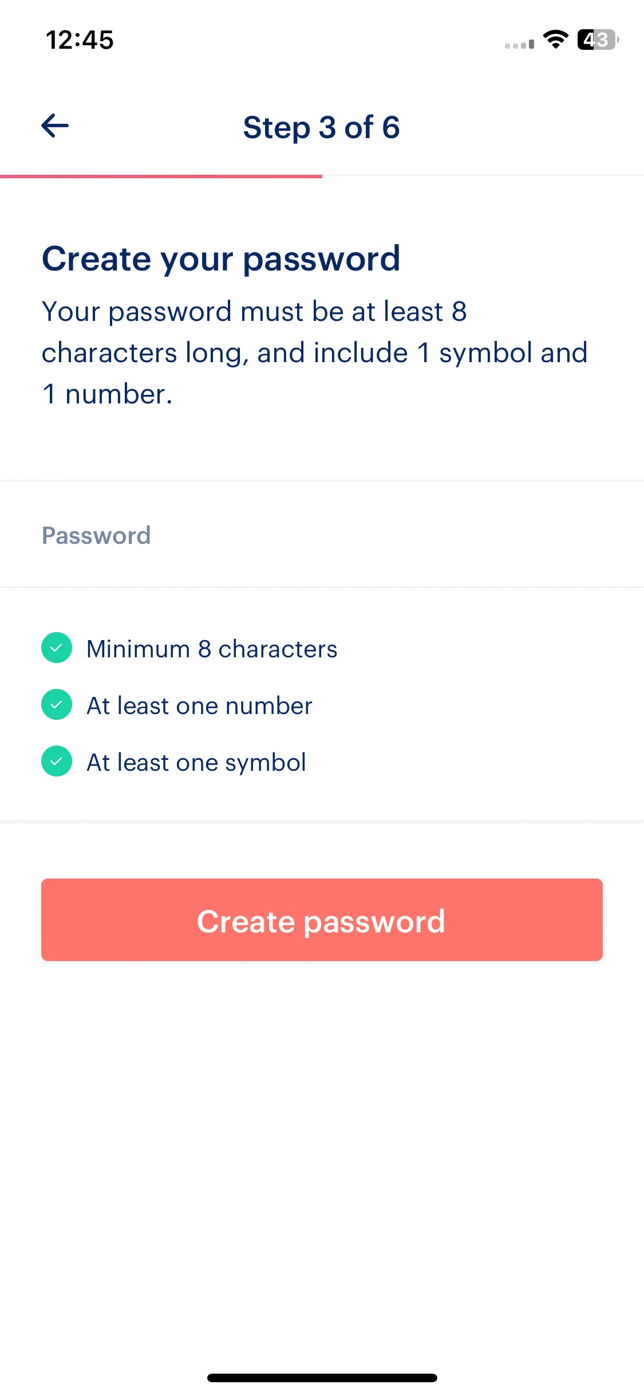The image size is (644, 1396).
Task: Click the unfilled portion of progress bar
Action: [483, 175]
